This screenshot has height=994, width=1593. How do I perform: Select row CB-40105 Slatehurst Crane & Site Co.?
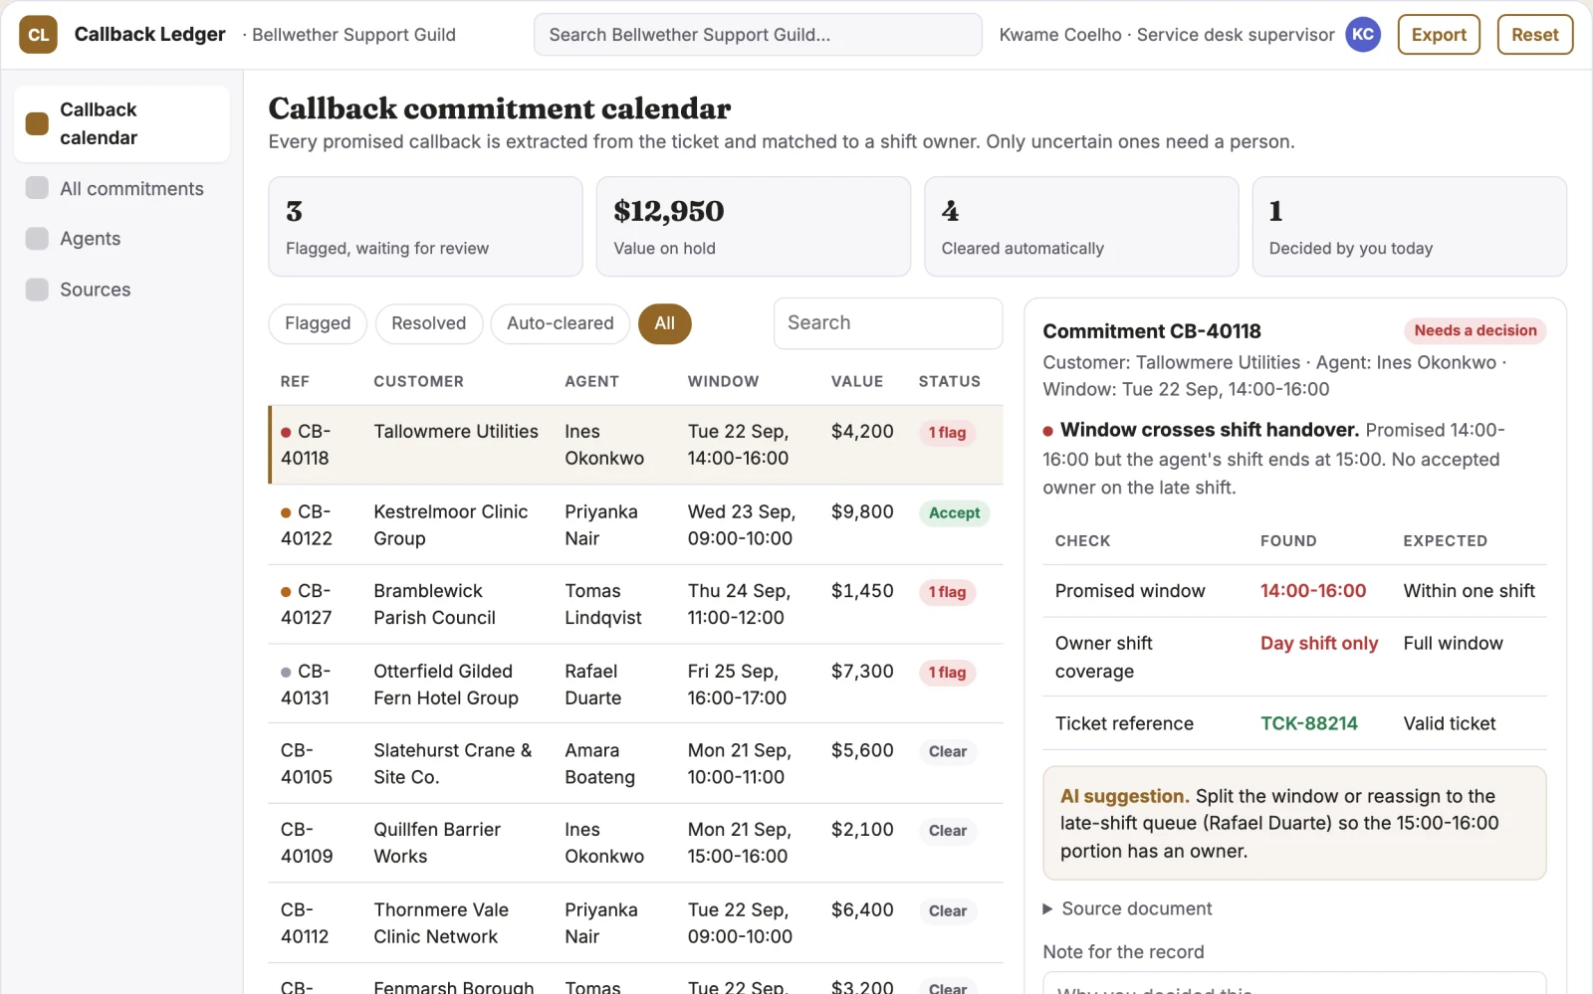coord(635,763)
